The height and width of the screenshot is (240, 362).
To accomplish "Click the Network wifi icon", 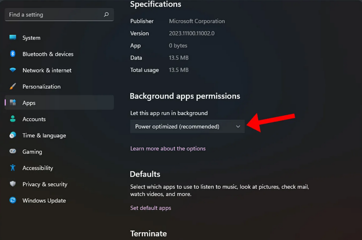I will pyautogui.click(x=13, y=70).
